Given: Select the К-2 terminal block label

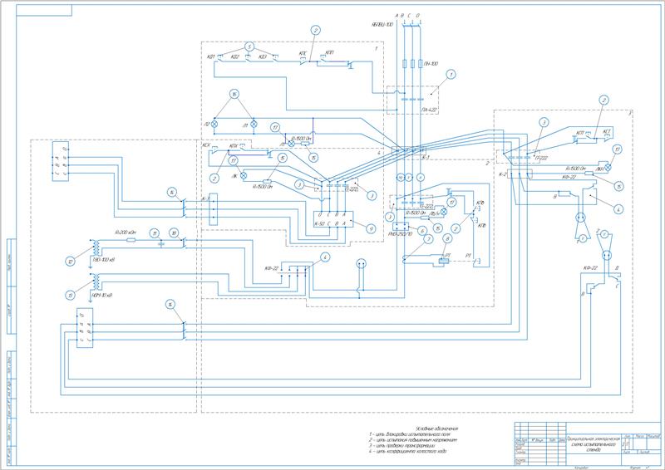Looking at the screenshot, I should [x=503, y=174].
